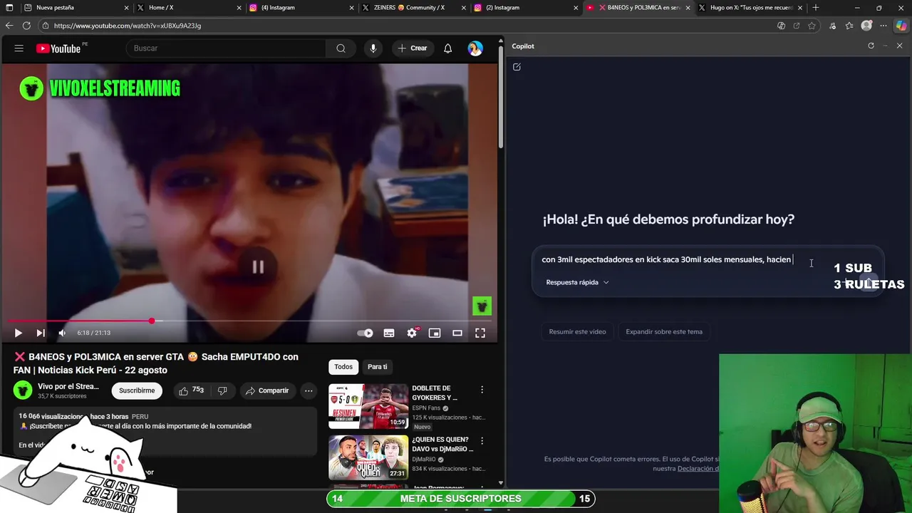
Task: Click the browser address bar URL
Action: (127, 26)
